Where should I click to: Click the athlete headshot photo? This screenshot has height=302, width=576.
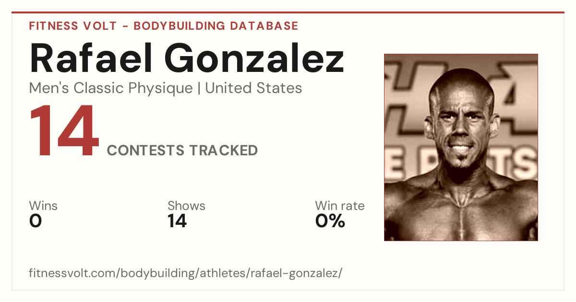[x=461, y=147]
